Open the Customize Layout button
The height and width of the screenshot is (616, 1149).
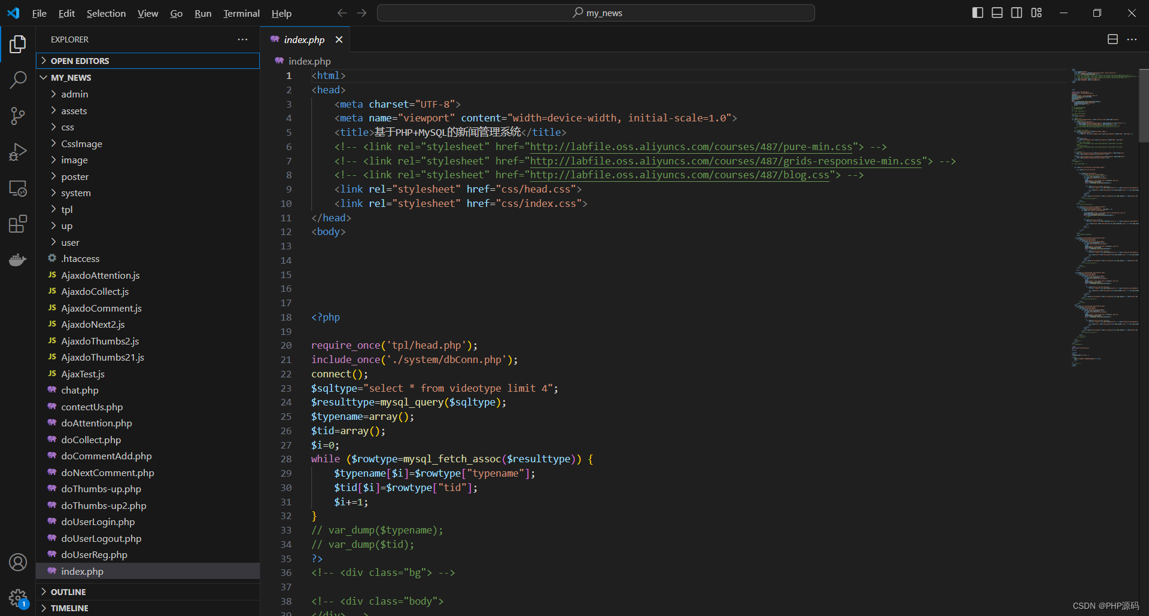tap(1036, 13)
